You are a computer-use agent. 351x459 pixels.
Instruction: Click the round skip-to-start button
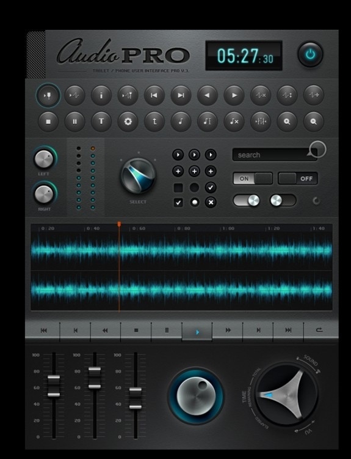(154, 95)
